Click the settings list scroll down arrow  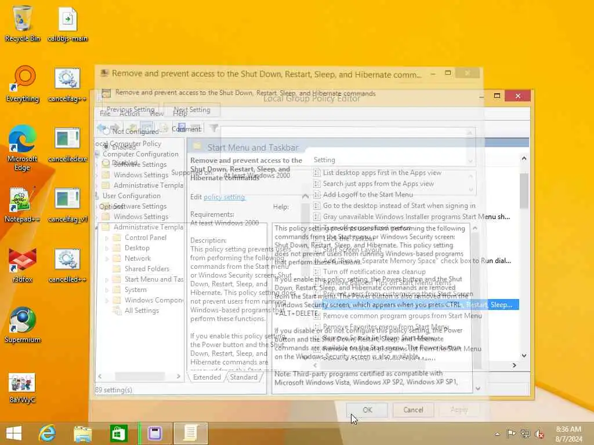coord(524,356)
